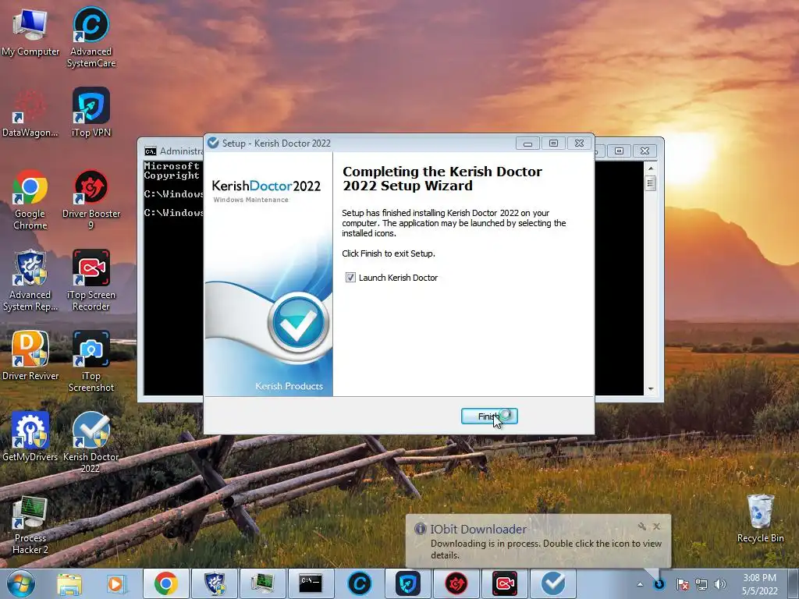Open Kerish Doctor 2022 desktop shortcut
The height and width of the screenshot is (599, 799).
(91, 443)
